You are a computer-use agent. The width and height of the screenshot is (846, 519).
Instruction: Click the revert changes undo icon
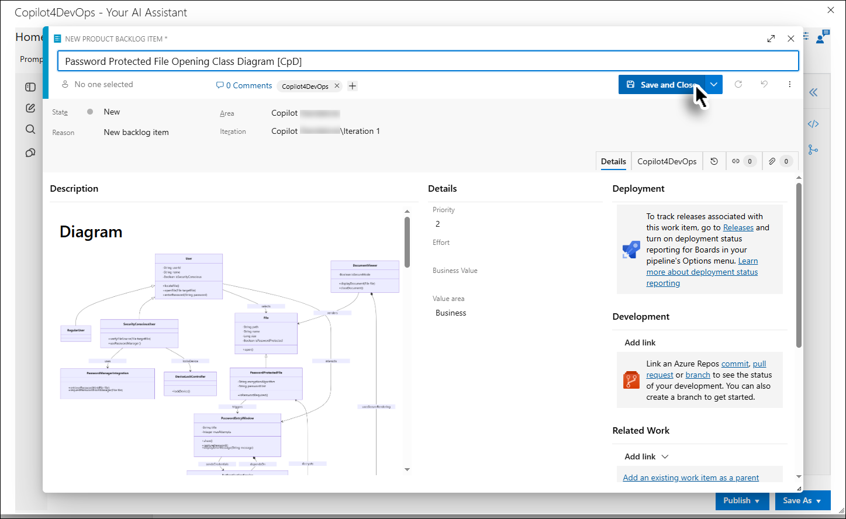(x=764, y=84)
